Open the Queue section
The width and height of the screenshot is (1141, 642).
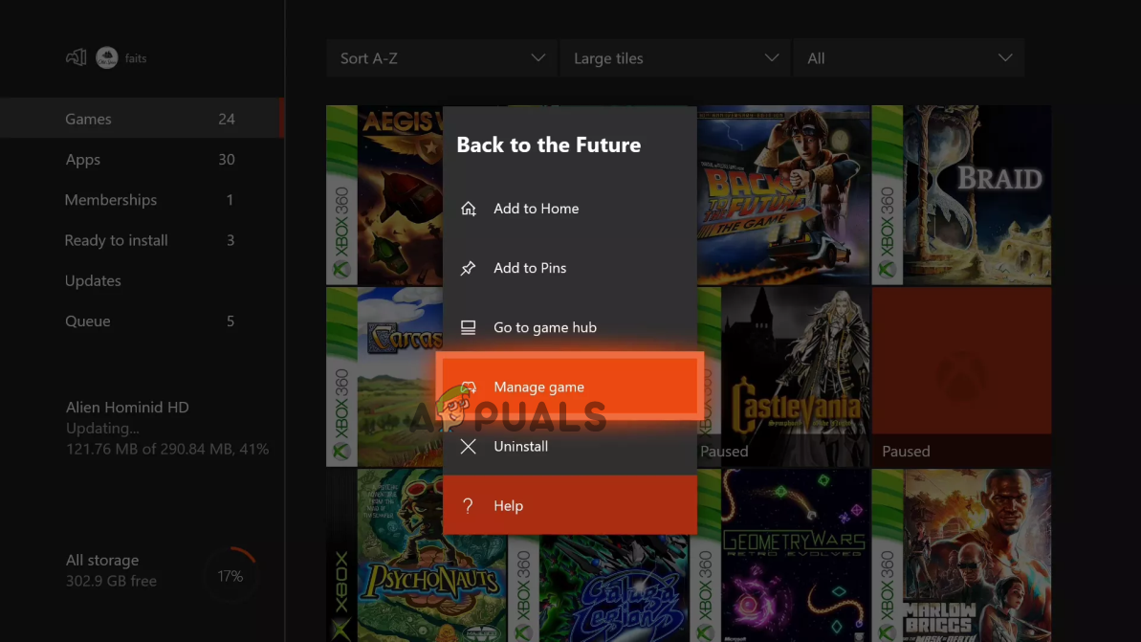click(x=142, y=321)
